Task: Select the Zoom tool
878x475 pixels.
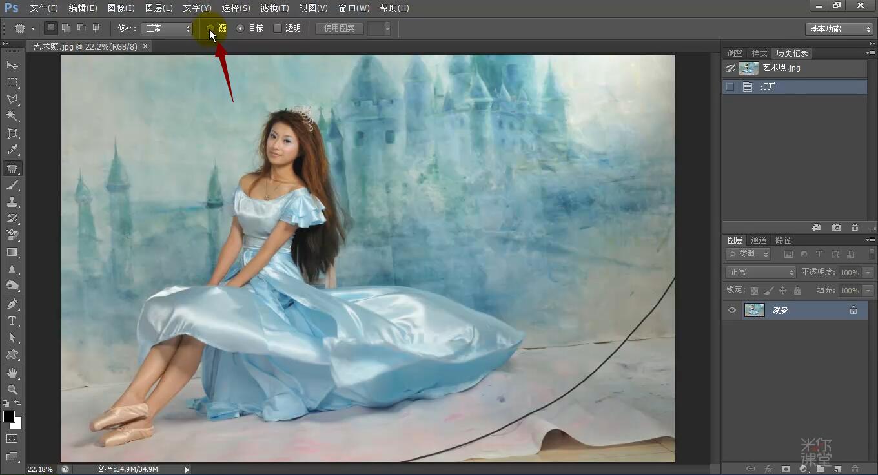Action: (x=12, y=389)
